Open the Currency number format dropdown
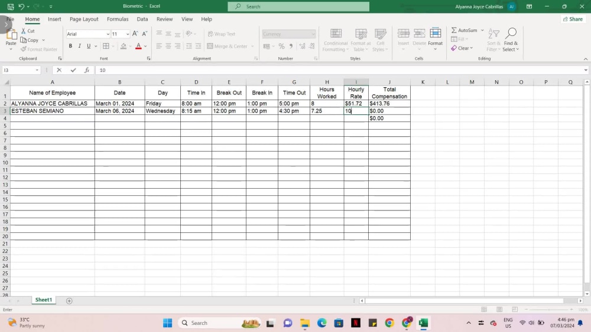This screenshot has height=332, width=591. [x=313, y=34]
